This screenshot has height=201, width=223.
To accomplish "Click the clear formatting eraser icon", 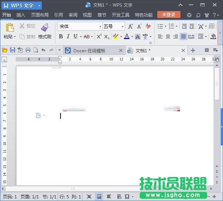I will pos(148,27).
